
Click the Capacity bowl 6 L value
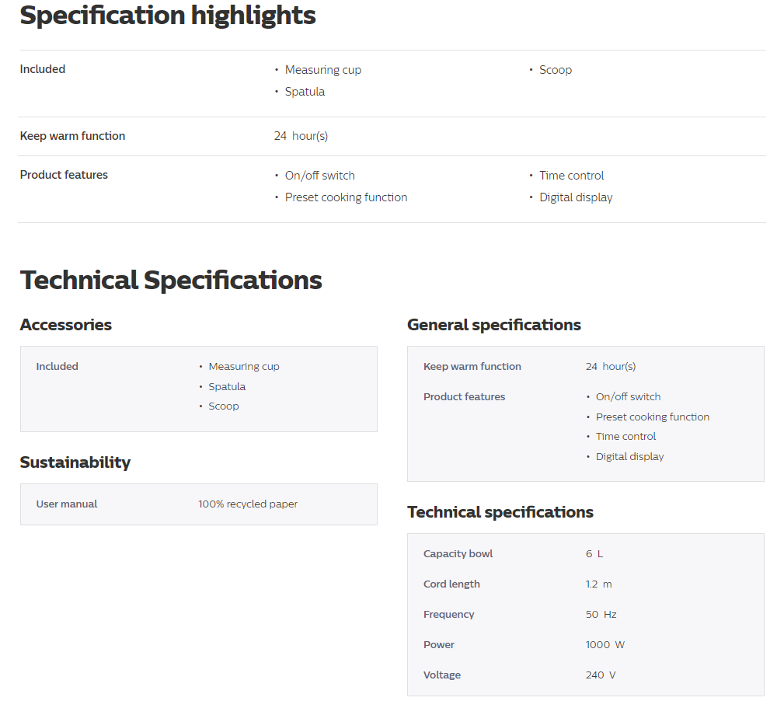[594, 553]
